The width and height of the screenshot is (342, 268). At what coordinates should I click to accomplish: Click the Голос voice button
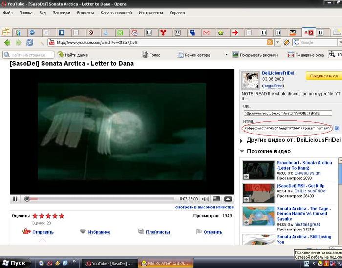151,55
